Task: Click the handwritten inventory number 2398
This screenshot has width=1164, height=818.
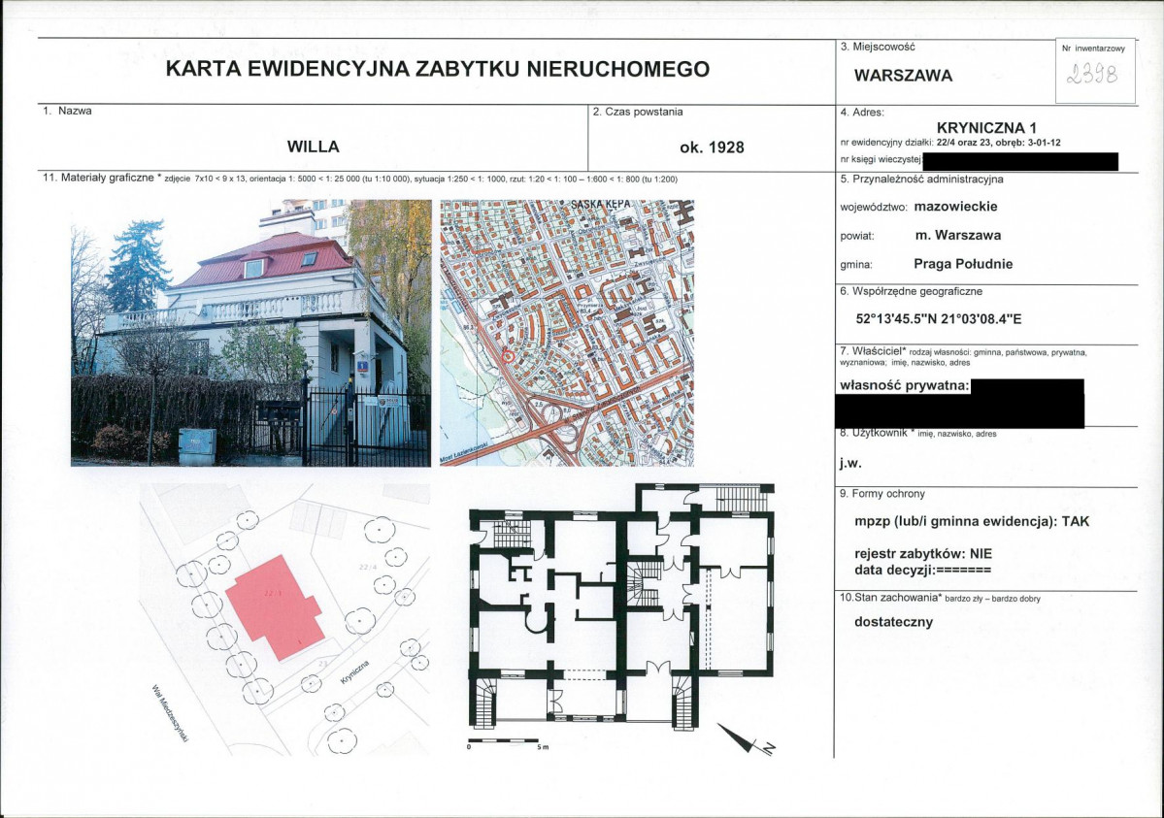Action: 1092,75
